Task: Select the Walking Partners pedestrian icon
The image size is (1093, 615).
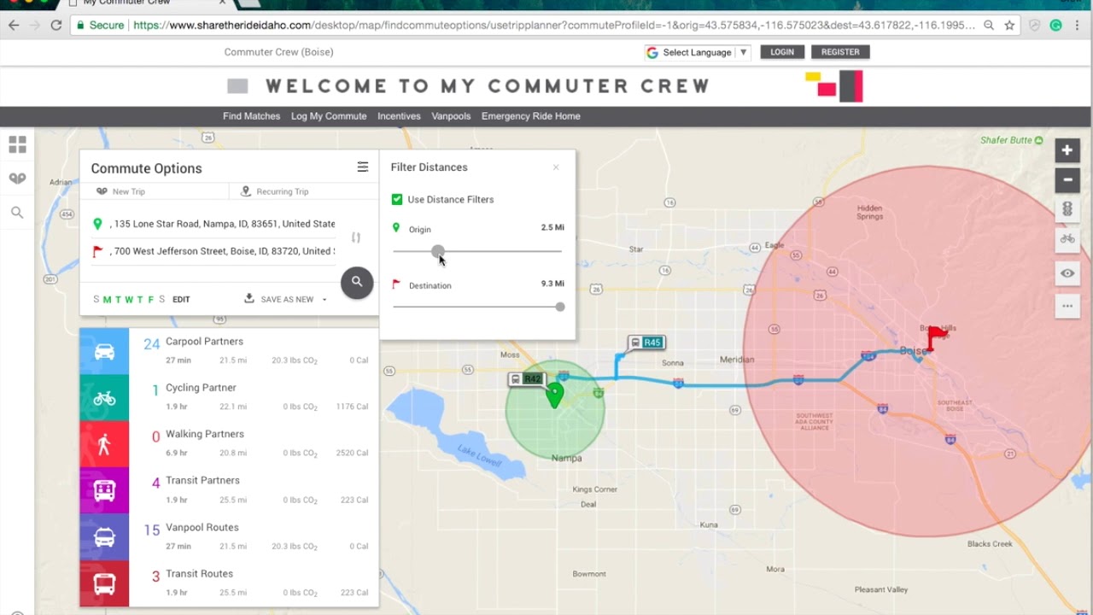Action: (104, 444)
